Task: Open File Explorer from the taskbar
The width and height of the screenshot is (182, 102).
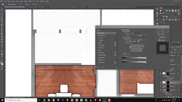Action: point(49,100)
